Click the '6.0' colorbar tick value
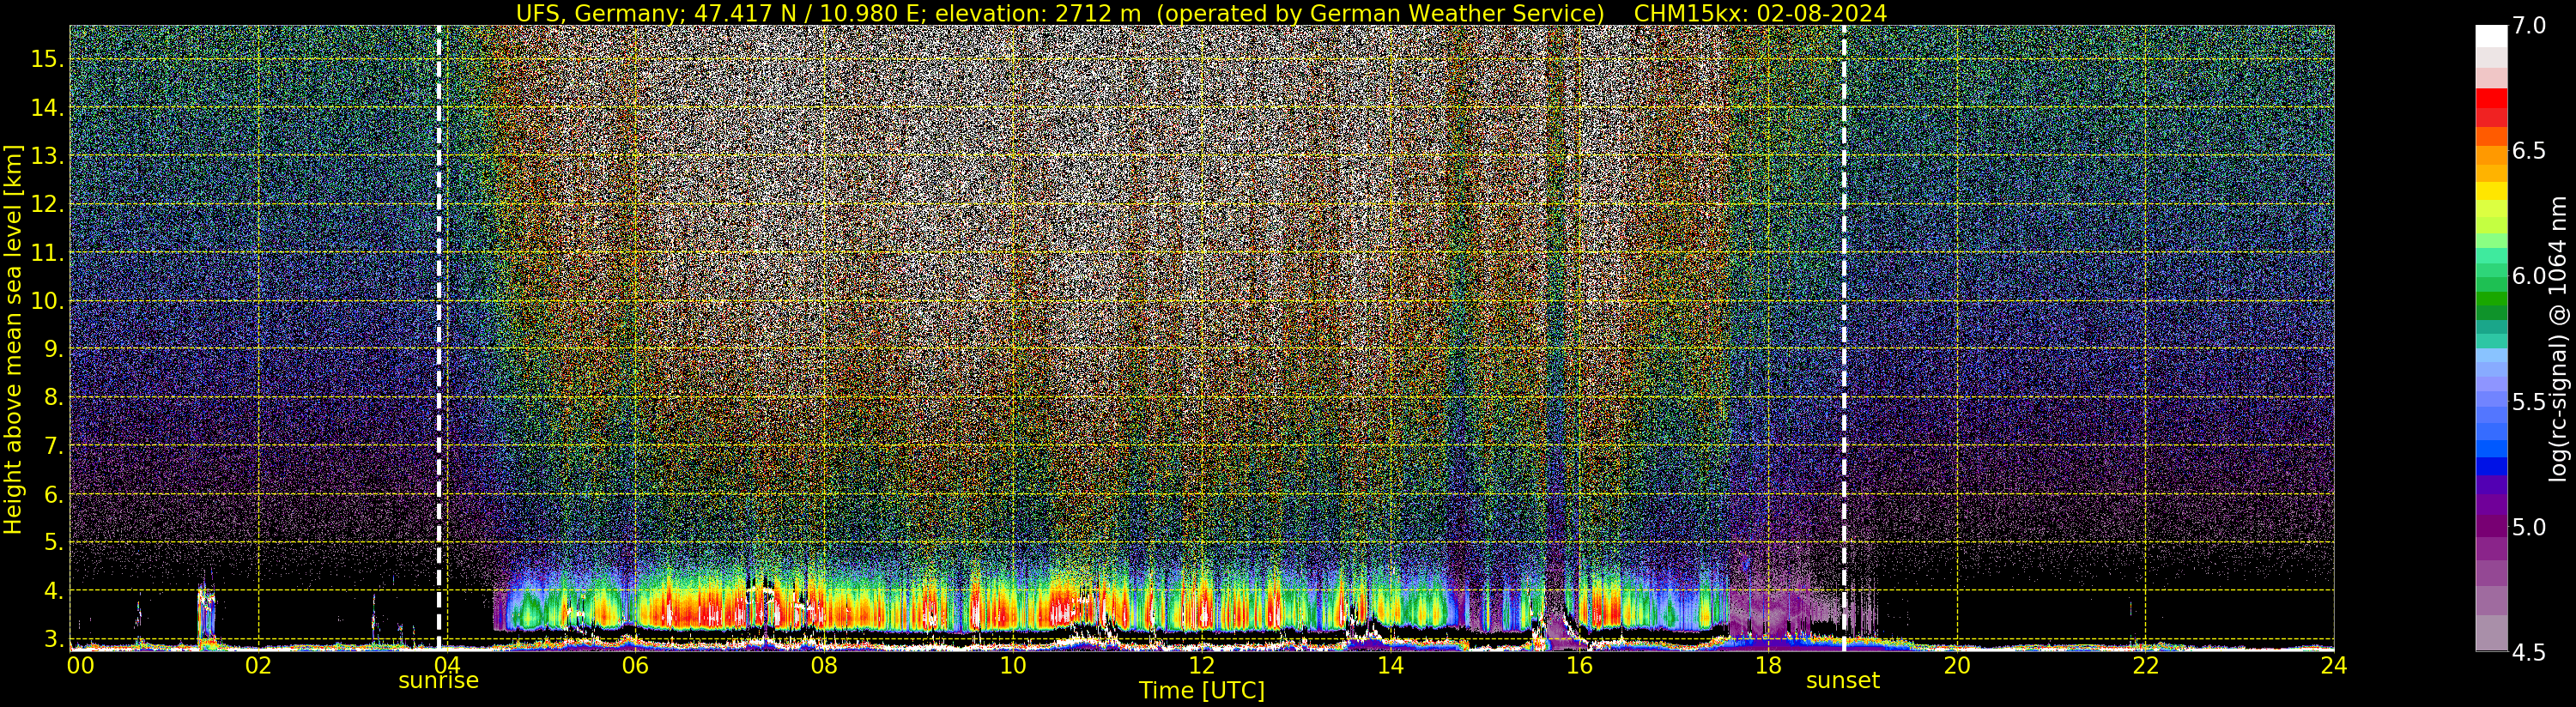 [x=2530, y=277]
